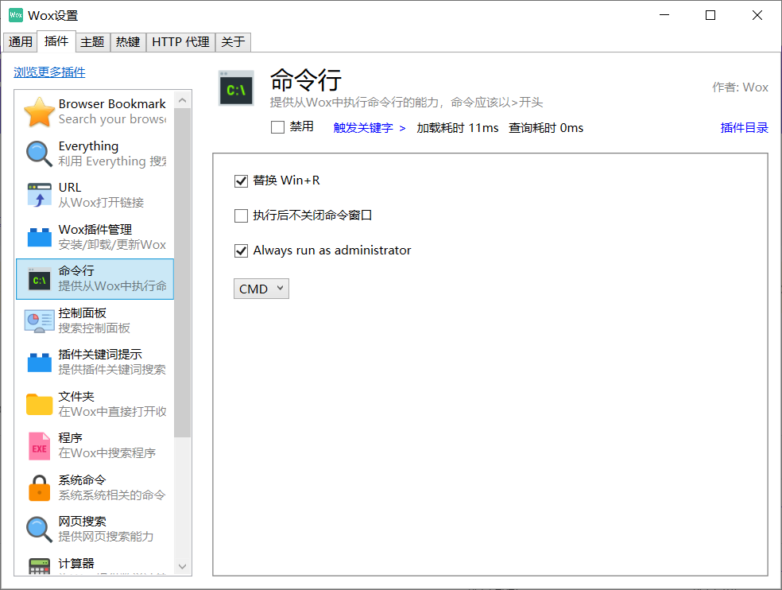Screen dimensions: 782x590
Task: Click the 系统命令 lock icon
Action: tap(39, 487)
